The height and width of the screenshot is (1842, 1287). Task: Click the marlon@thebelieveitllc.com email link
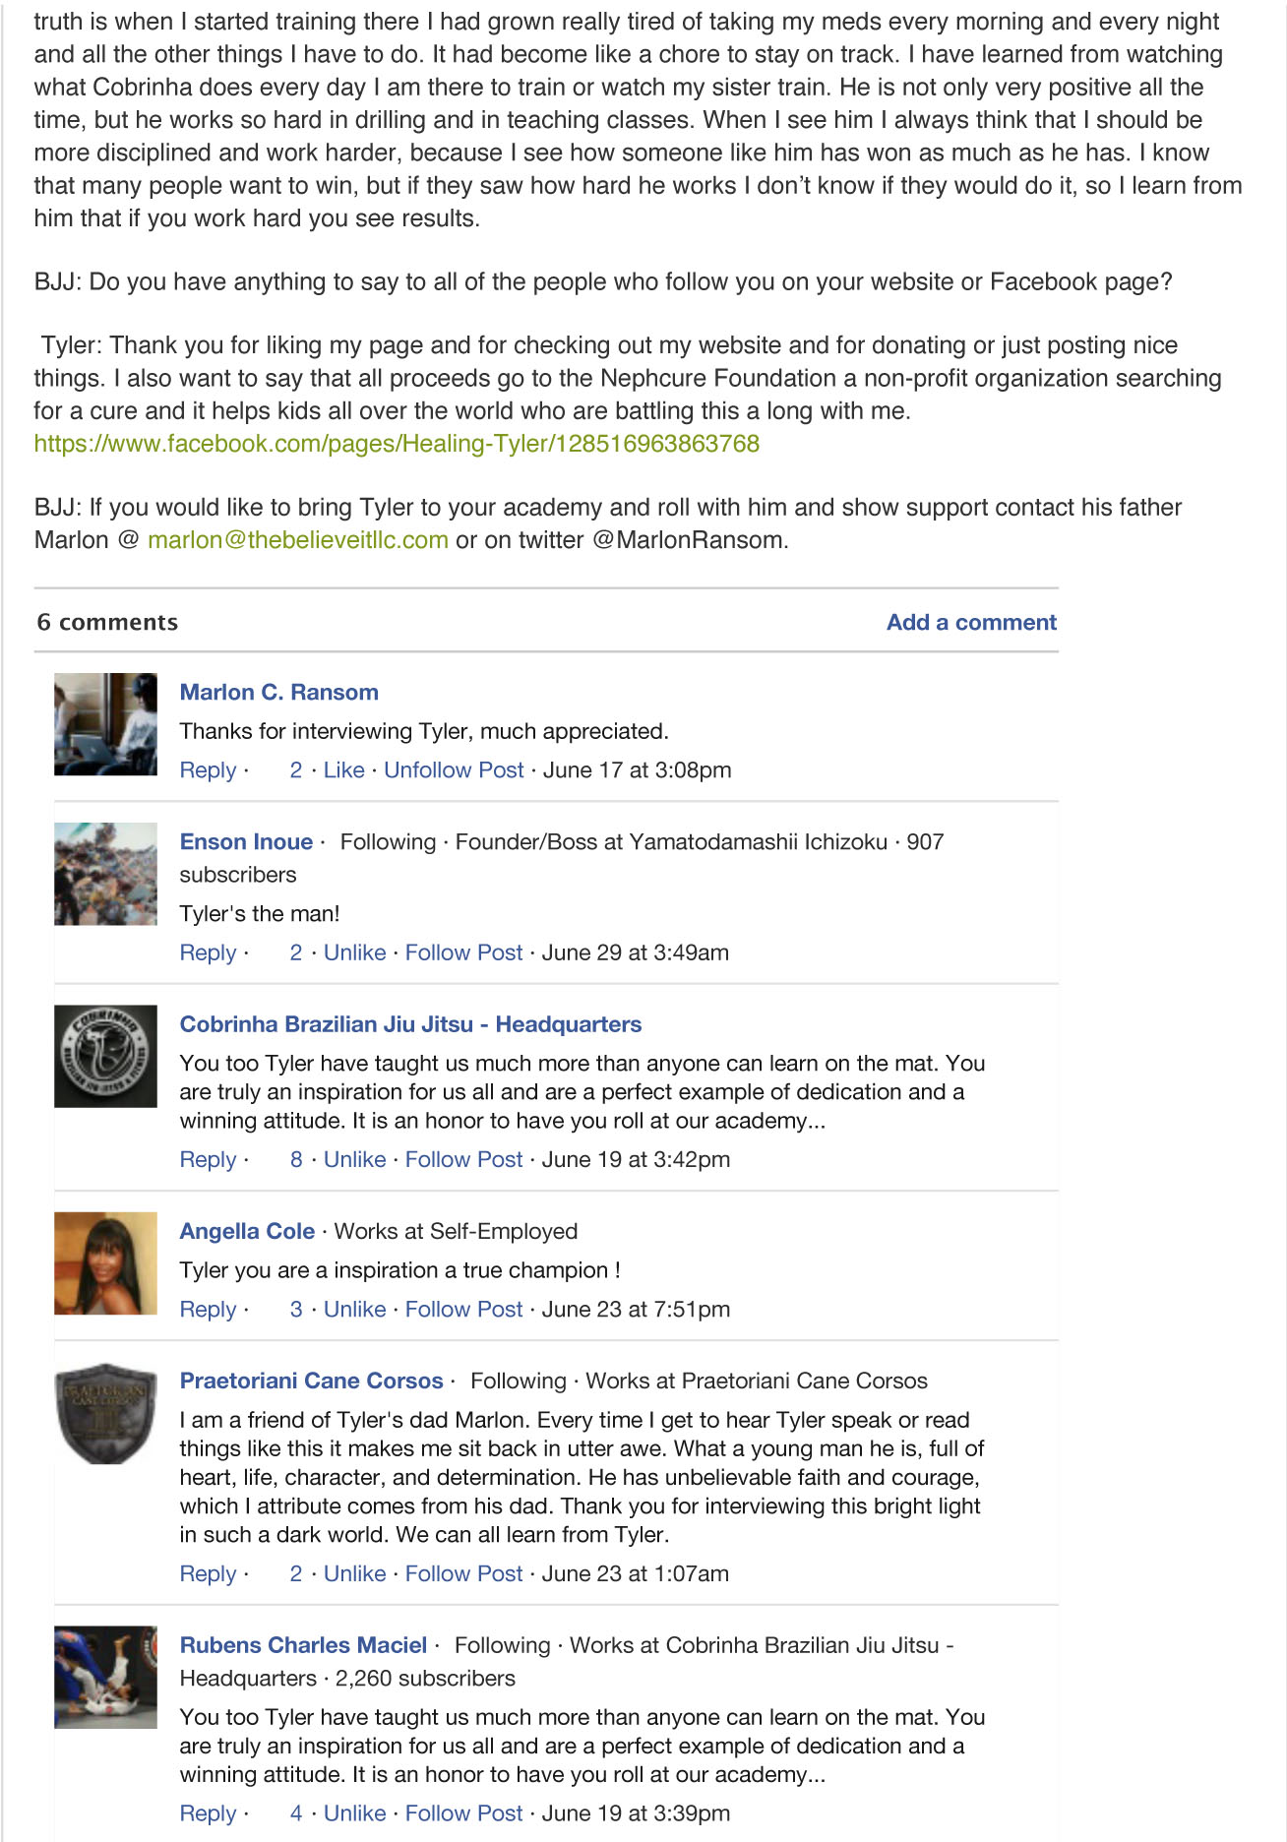[298, 540]
